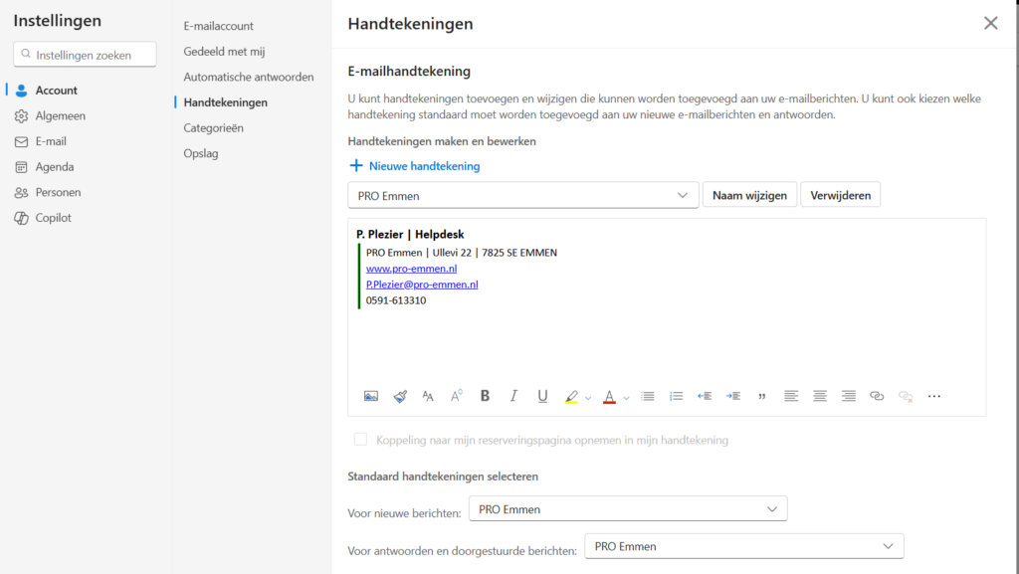Underline the selected signature text
The width and height of the screenshot is (1019, 574).
(x=542, y=396)
